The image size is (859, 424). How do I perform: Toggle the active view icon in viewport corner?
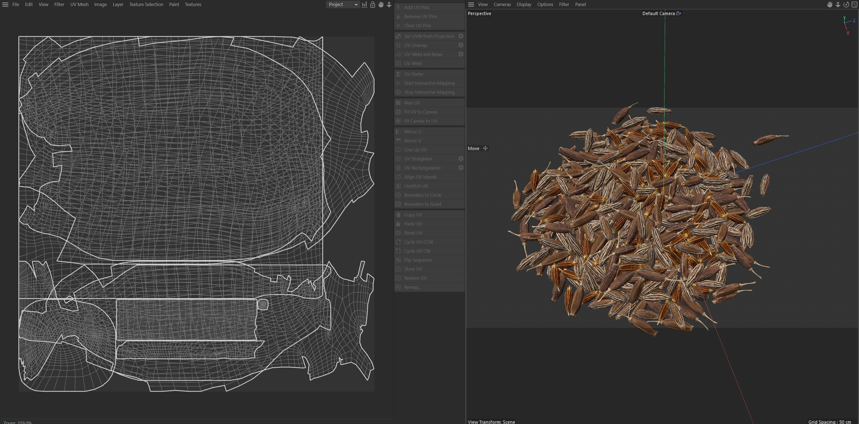pyautogui.click(x=854, y=4)
